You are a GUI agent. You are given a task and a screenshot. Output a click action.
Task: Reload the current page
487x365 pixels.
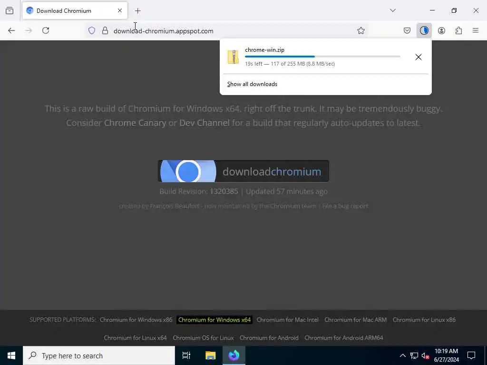[46, 30]
